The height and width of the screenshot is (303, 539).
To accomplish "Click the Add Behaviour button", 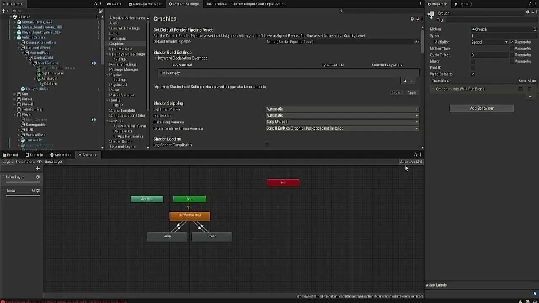I will click(x=481, y=108).
